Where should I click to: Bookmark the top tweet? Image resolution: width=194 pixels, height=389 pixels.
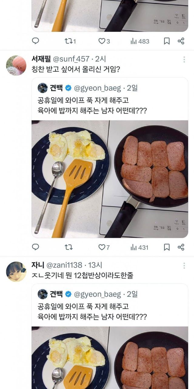pyautogui.click(x=167, y=41)
